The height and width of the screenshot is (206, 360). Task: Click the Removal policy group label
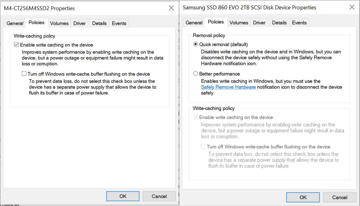tap(209, 36)
